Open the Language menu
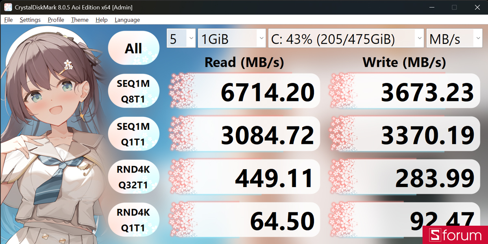The width and height of the screenshot is (488, 244). point(127,20)
